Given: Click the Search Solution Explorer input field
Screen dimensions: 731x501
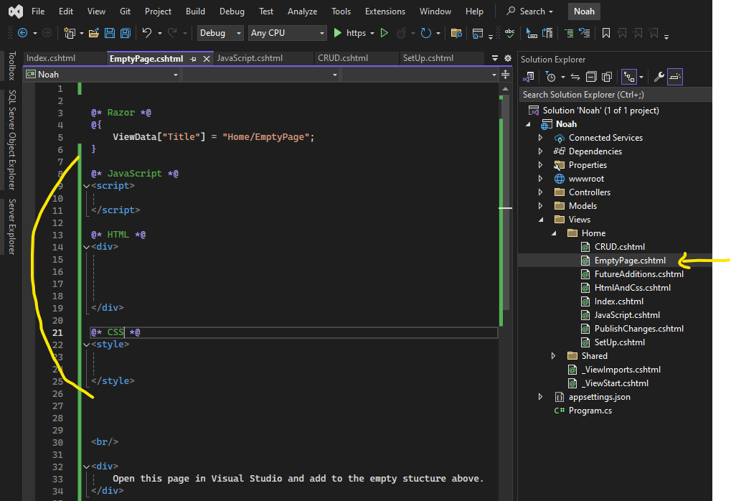Looking at the screenshot, I should (x=616, y=95).
